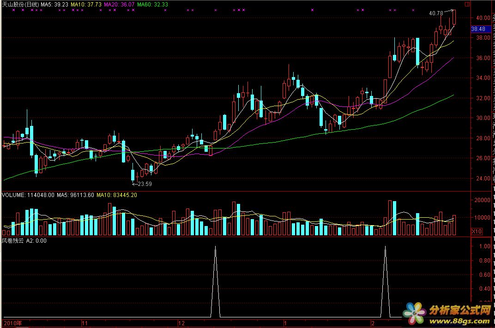Click the first 风卷残云 signal spike in December
495x328 pixels.
click(216, 281)
